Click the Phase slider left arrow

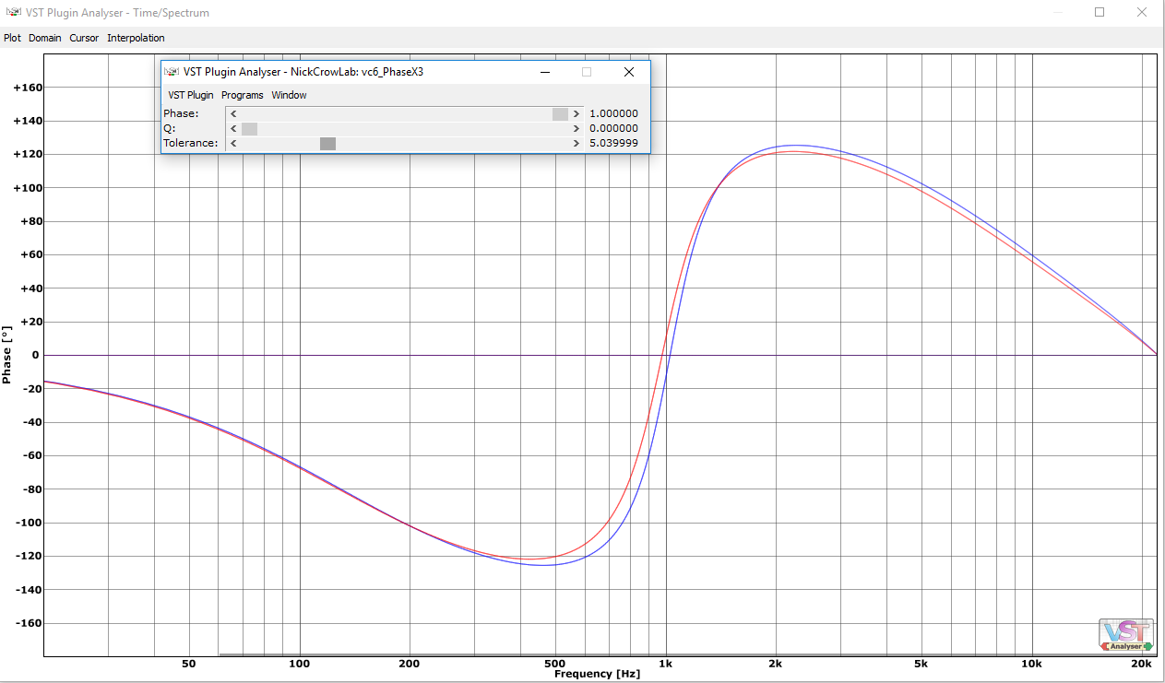point(233,114)
